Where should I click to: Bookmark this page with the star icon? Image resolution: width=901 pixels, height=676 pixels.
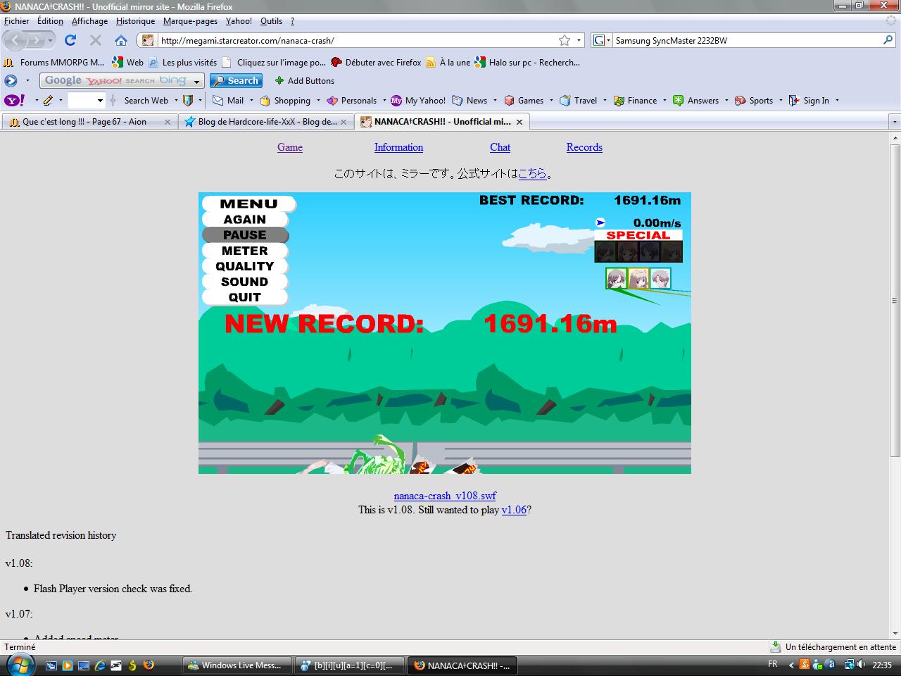(x=565, y=40)
